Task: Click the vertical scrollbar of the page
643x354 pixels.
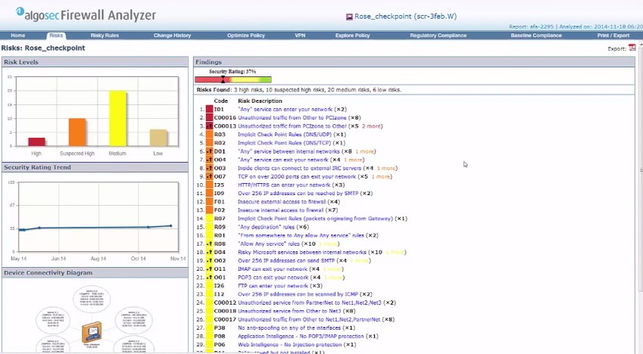Action: click(641, 168)
